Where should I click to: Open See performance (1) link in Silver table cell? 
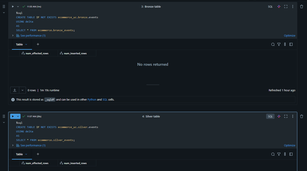click(x=31, y=145)
